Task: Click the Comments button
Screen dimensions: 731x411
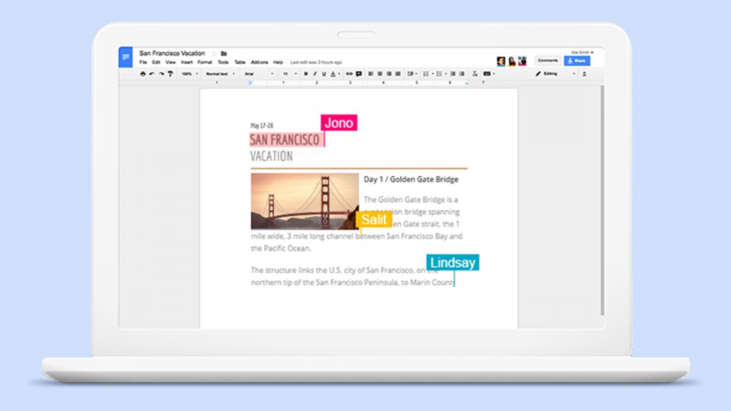Action: coord(547,60)
